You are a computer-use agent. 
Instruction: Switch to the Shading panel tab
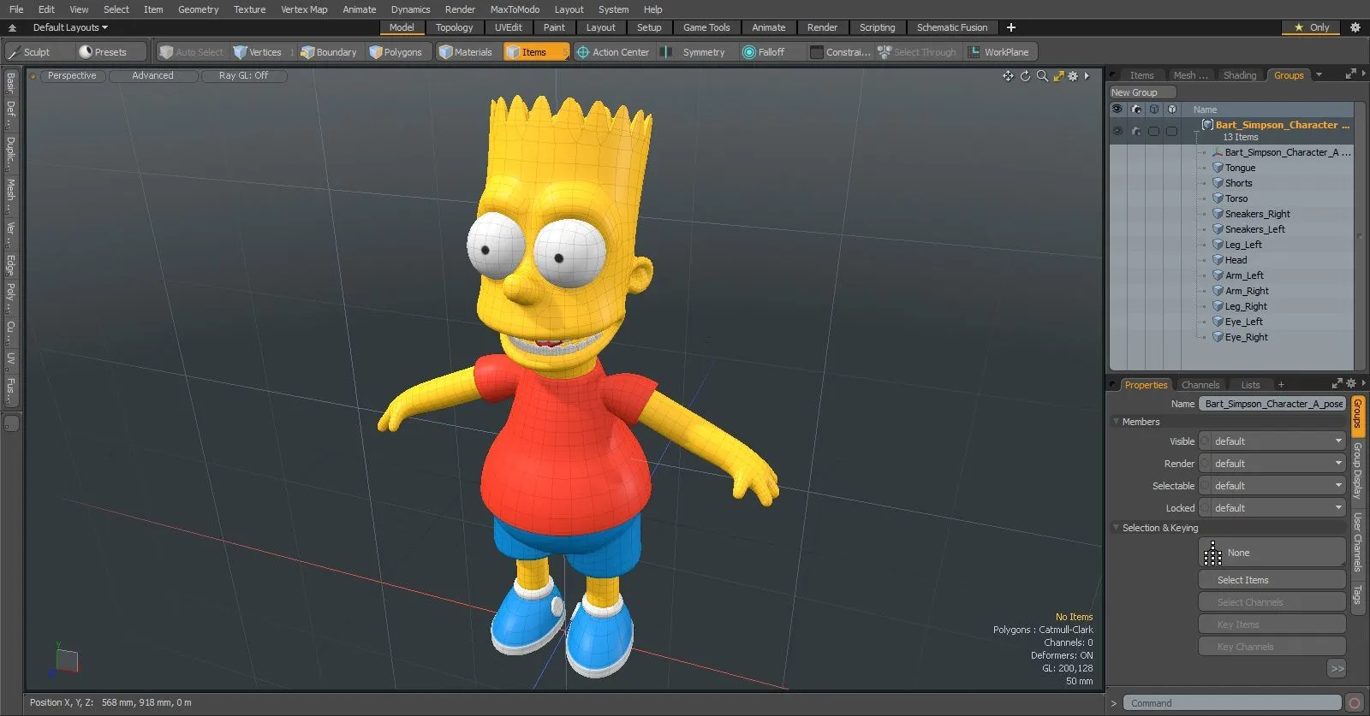coord(1239,75)
